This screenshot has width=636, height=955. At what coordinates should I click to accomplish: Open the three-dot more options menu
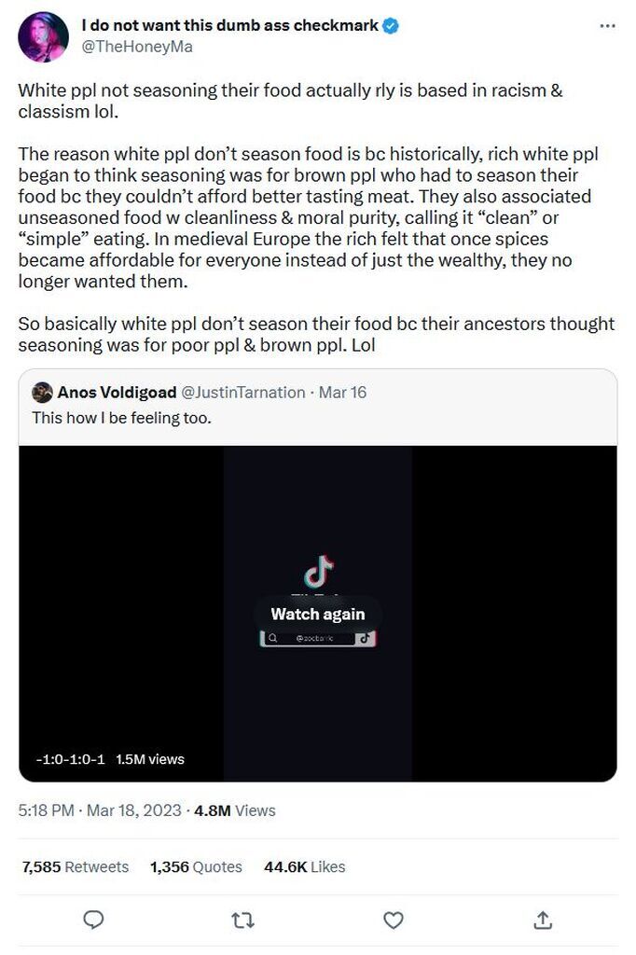coord(607,26)
